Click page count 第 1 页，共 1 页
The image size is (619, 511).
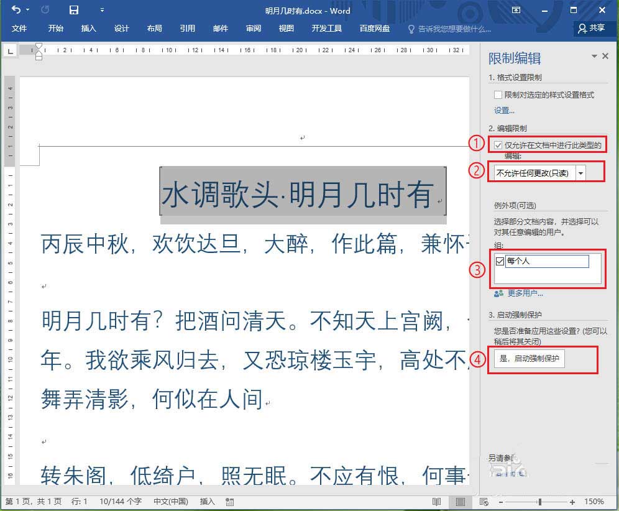[x=34, y=502]
